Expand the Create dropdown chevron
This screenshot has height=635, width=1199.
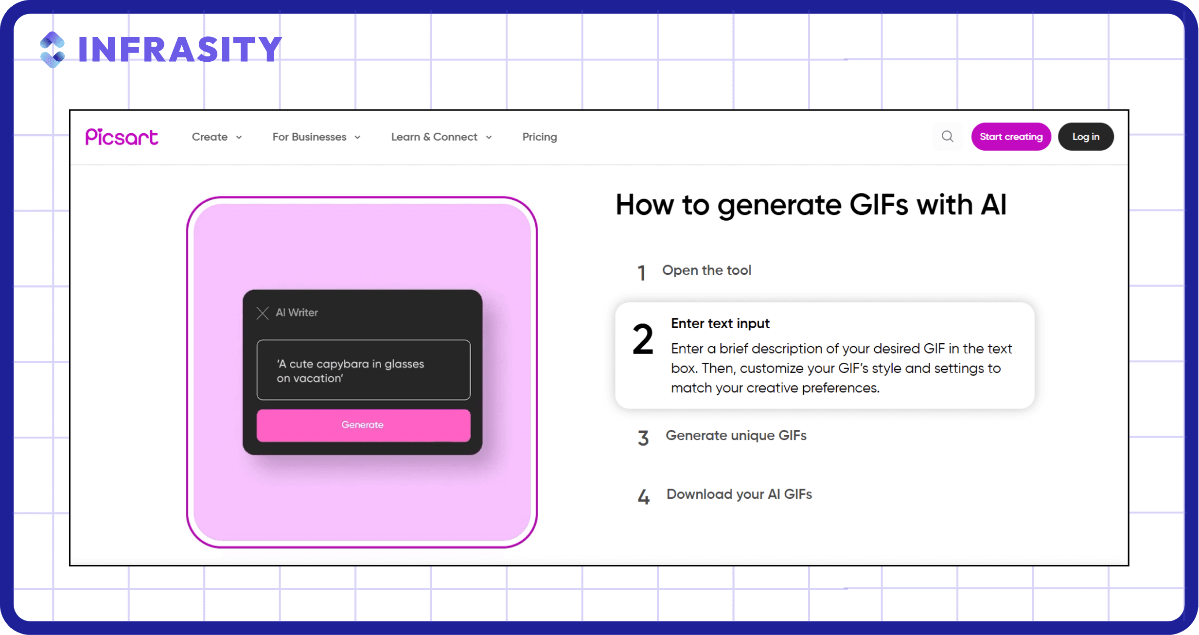[x=239, y=138]
